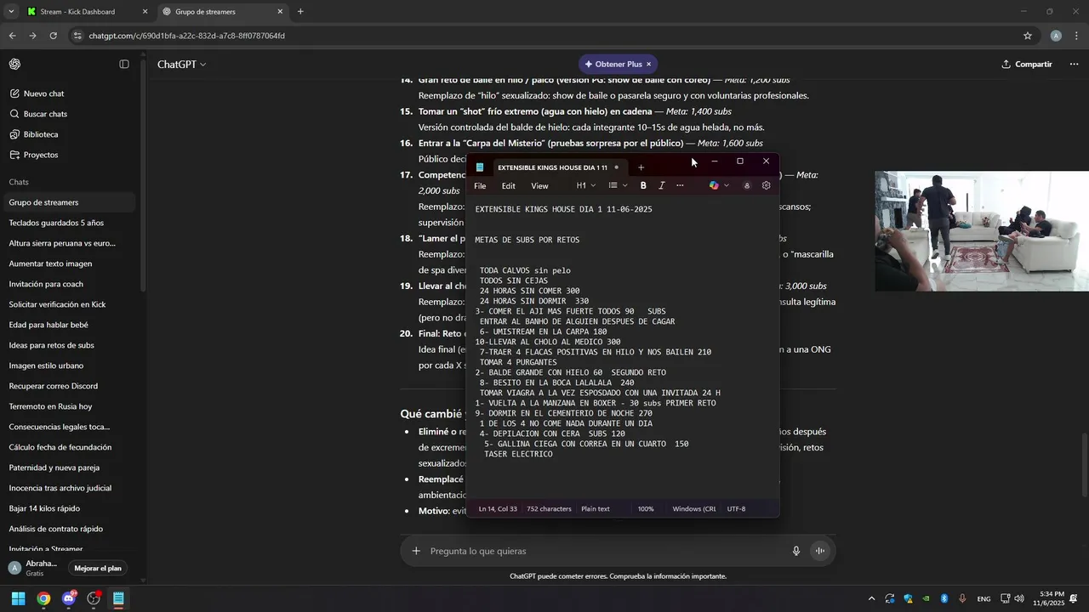This screenshot has height=612, width=1089.
Task: Open Chrome tab search dropdown
Action: coord(11,12)
